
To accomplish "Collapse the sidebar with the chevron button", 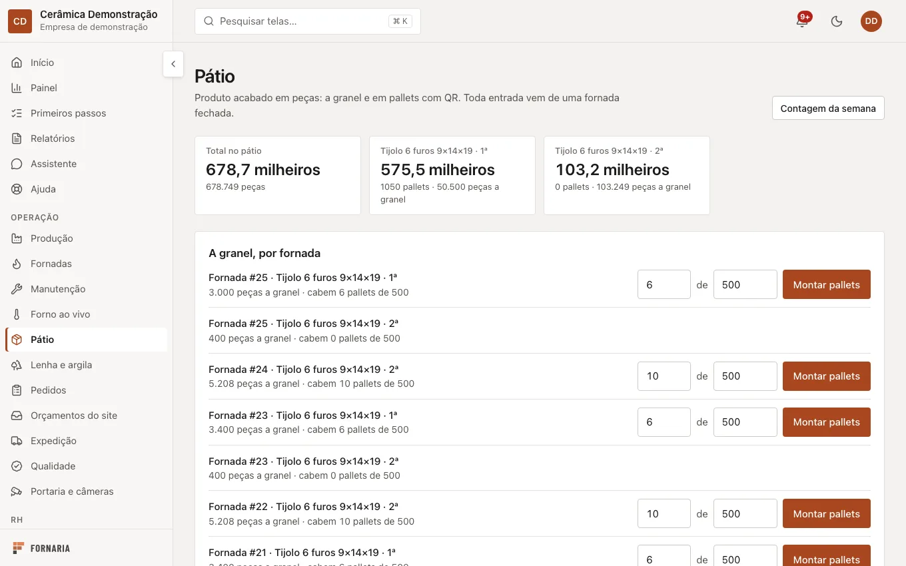I will [173, 64].
